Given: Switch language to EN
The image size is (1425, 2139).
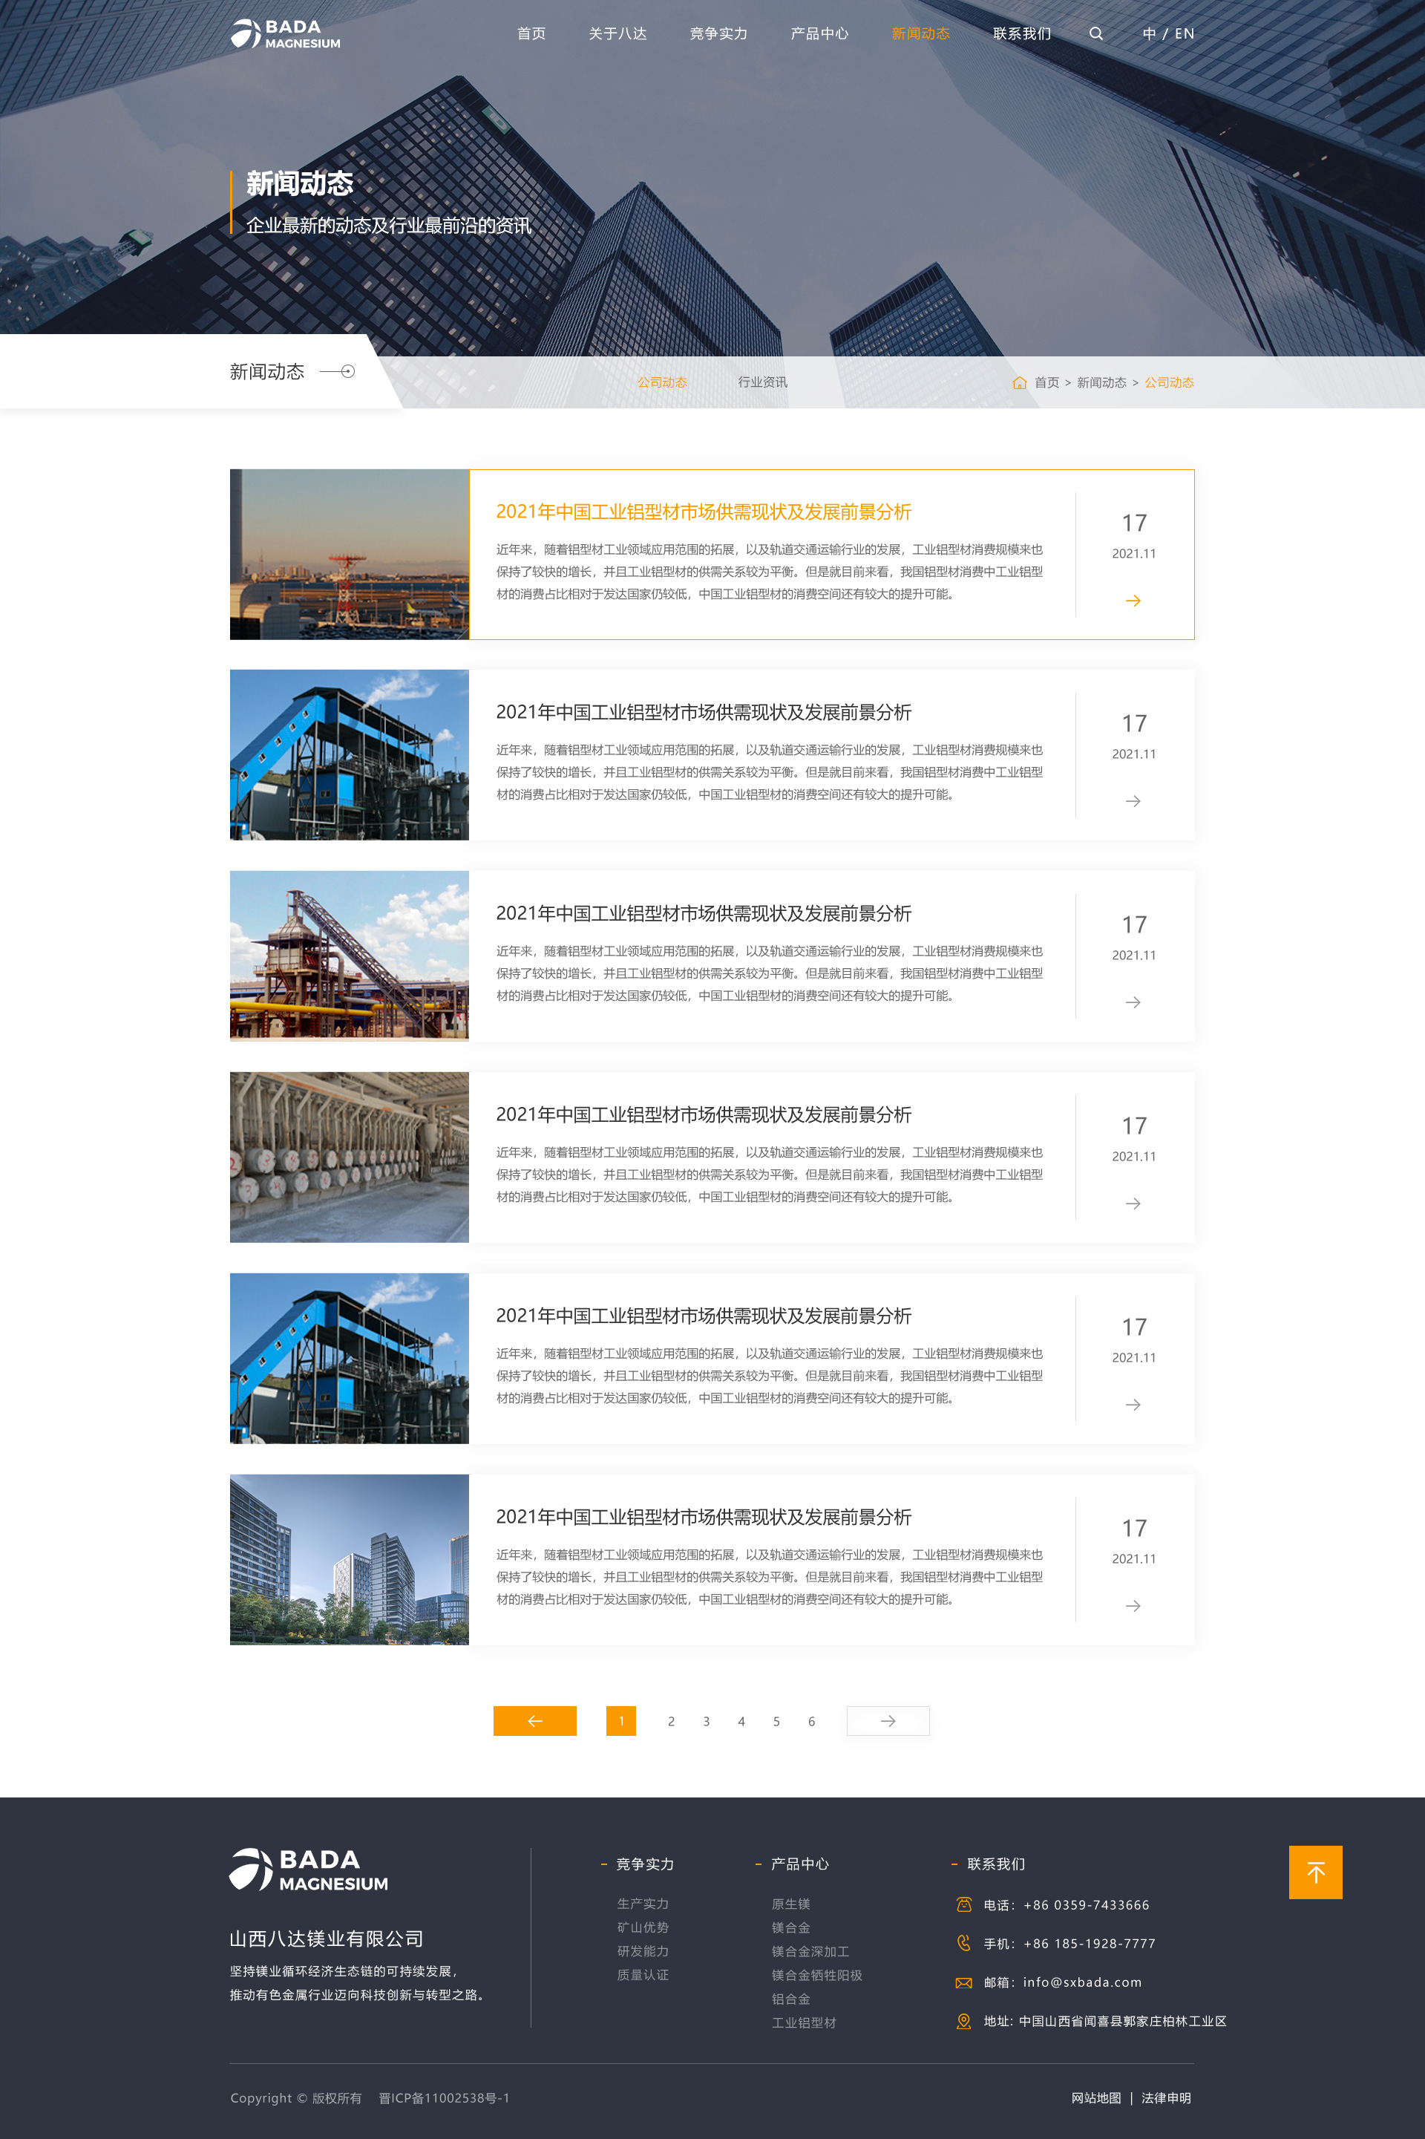Looking at the screenshot, I should 1185,33.
